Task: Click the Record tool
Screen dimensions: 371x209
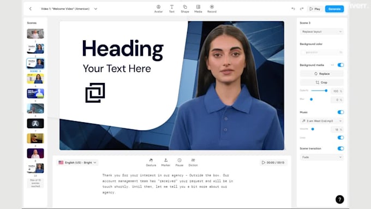Action: click(212, 9)
